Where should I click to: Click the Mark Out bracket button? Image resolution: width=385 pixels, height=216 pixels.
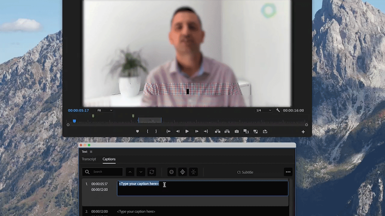click(x=156, y=131)
